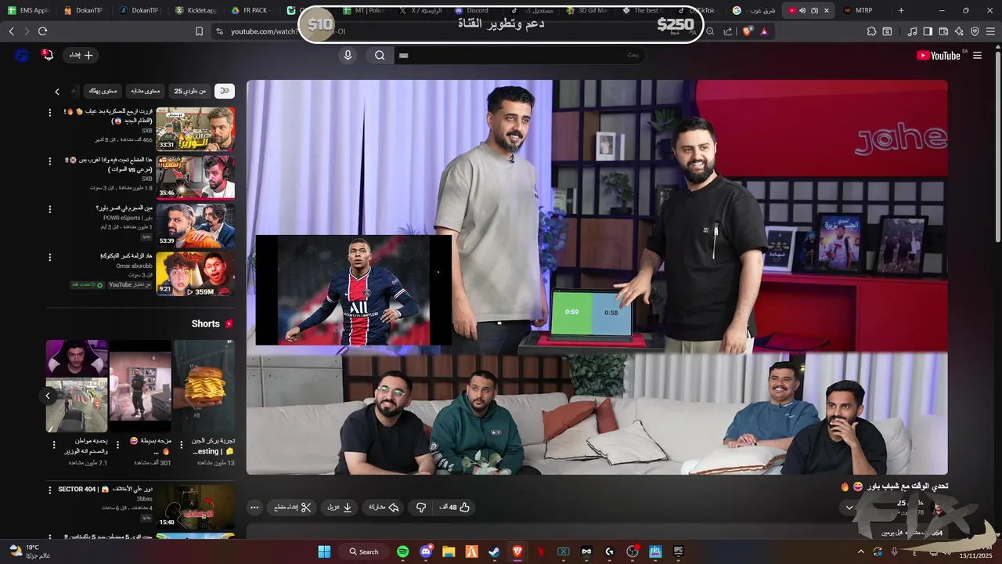Image resolution: width=1002 pixels, height=564 pixels.
Task: Open the YouTube guide menu
Action: click(x=977, y=56)
